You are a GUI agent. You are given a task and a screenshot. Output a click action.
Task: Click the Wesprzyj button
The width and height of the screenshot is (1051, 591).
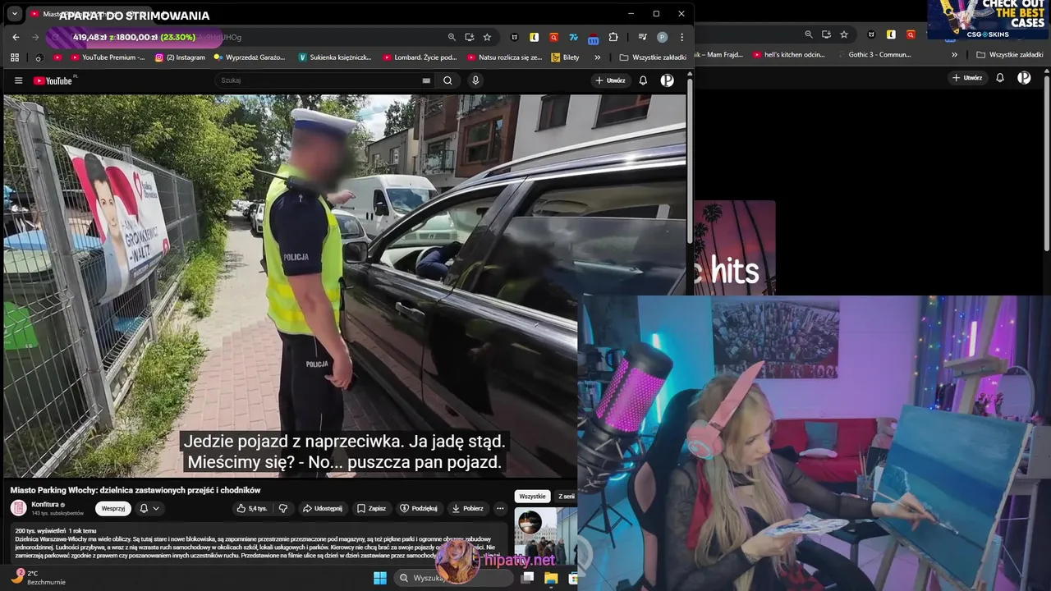point(113,508)
